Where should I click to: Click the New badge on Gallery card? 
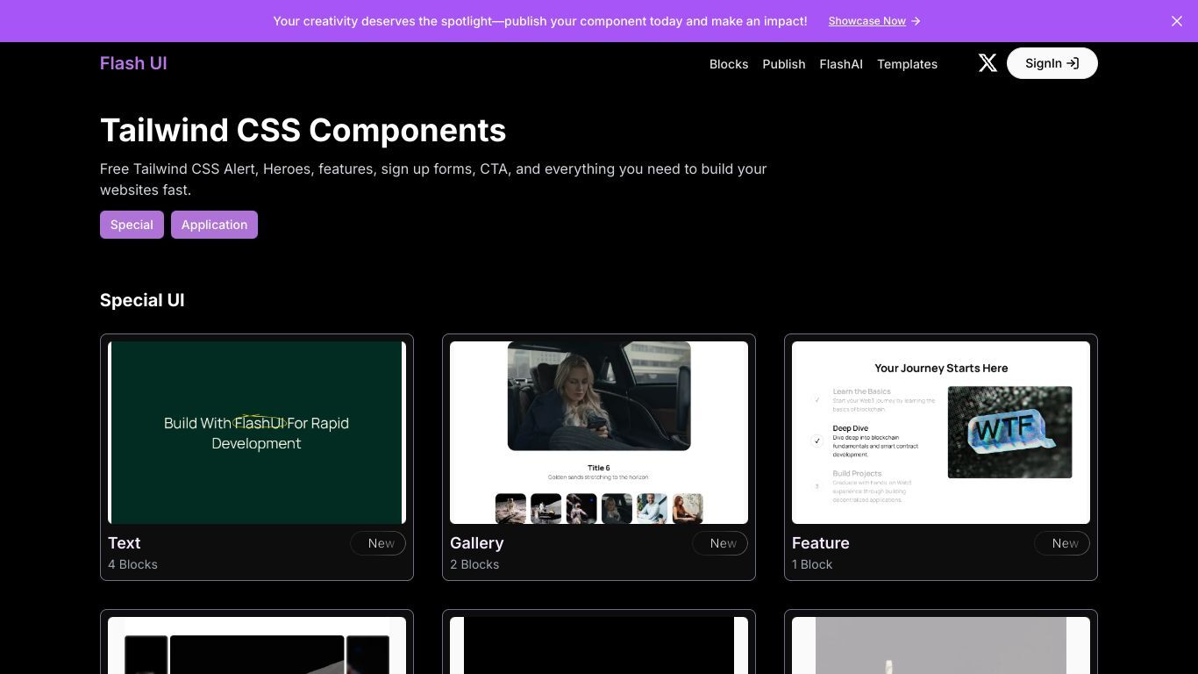tap(720, 543)
